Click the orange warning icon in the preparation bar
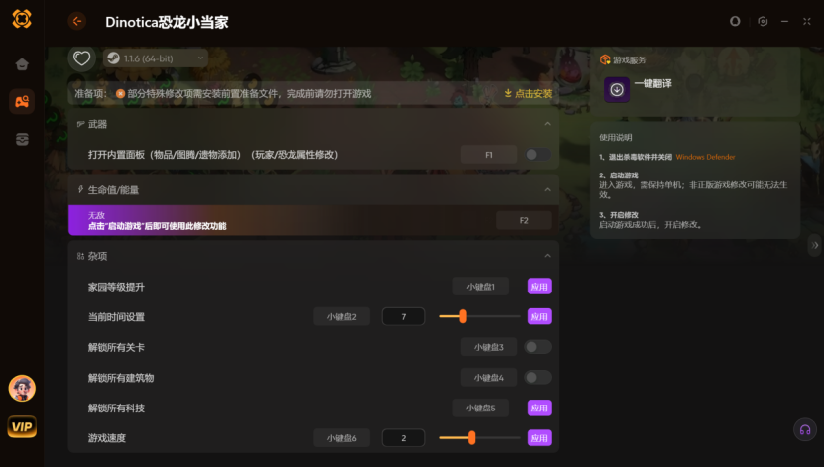Image resolution: width=824 pixels, height=467 pixels. point(120,93)
